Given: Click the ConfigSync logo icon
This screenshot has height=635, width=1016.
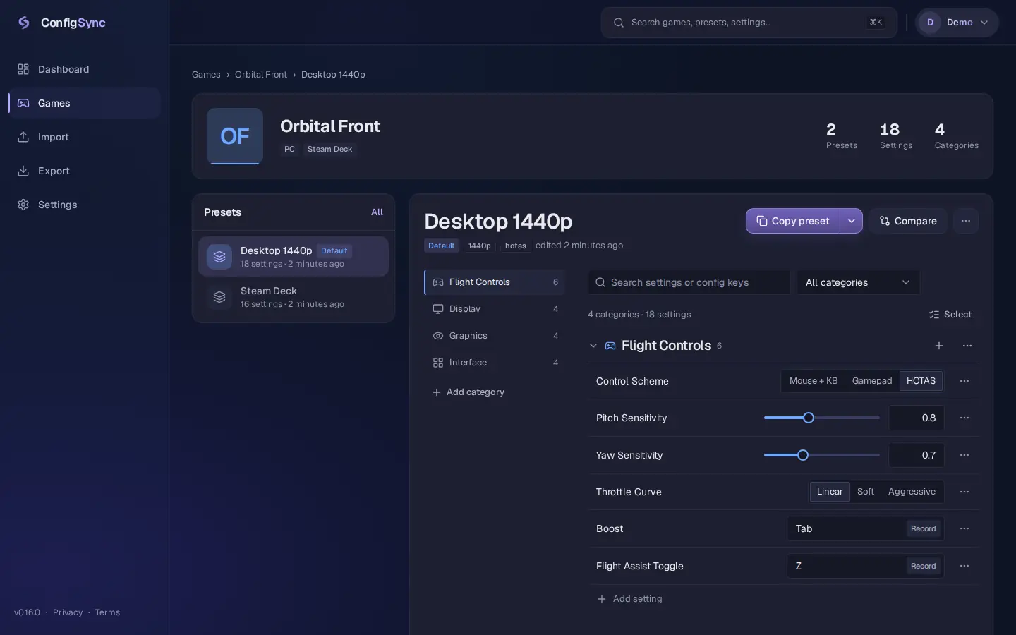Looking at the screenshot, I should [24, 23].
